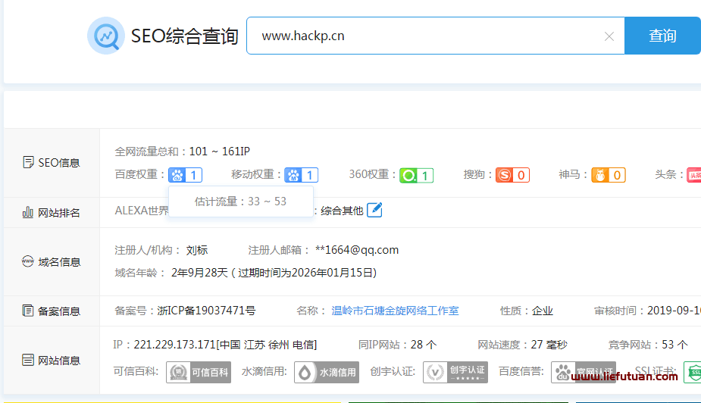The width and height of the screenshot is (701, 403).
Task: Click the 估计流量：33 ~ 53 tooltip
Action: 240,202
